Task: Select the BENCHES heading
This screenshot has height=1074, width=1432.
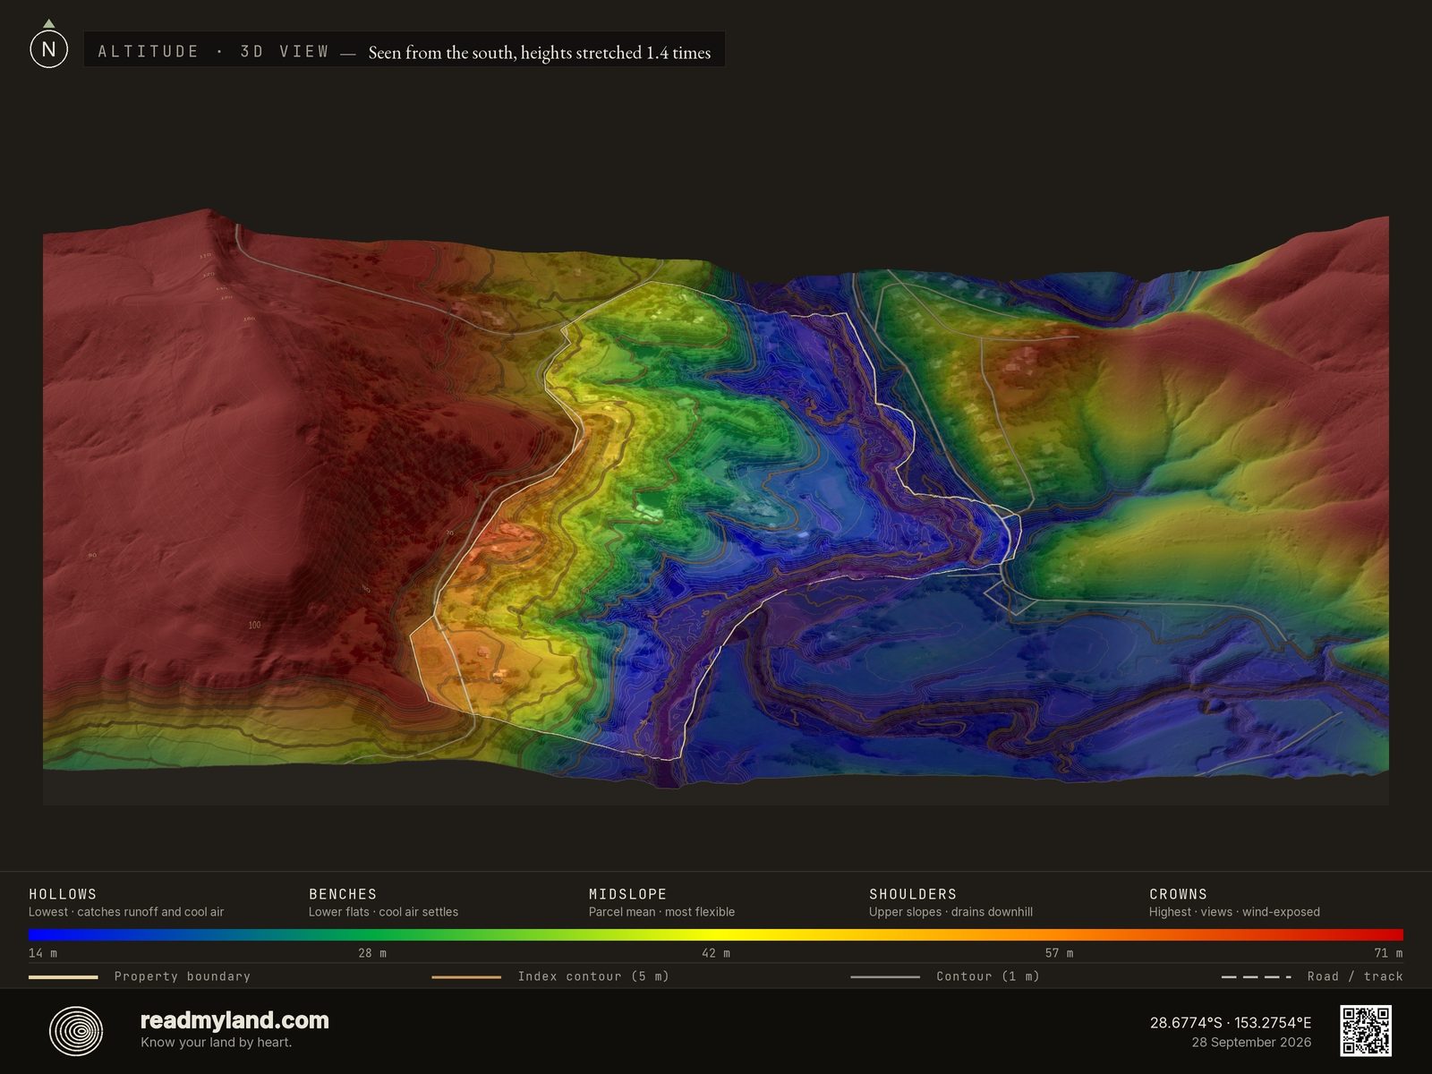Action: pyautogui.click(x=343, y=894)
